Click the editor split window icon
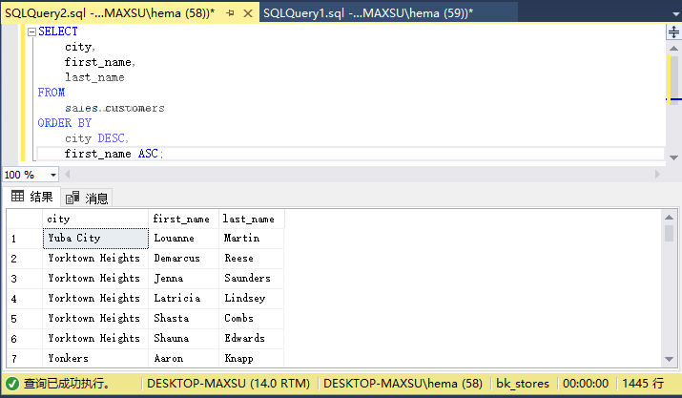Screen dimensions: 682x398 [673, 31]
